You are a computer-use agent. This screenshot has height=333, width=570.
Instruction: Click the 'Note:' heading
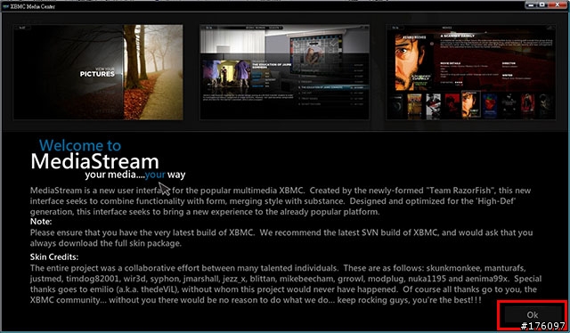pos(41,222)
